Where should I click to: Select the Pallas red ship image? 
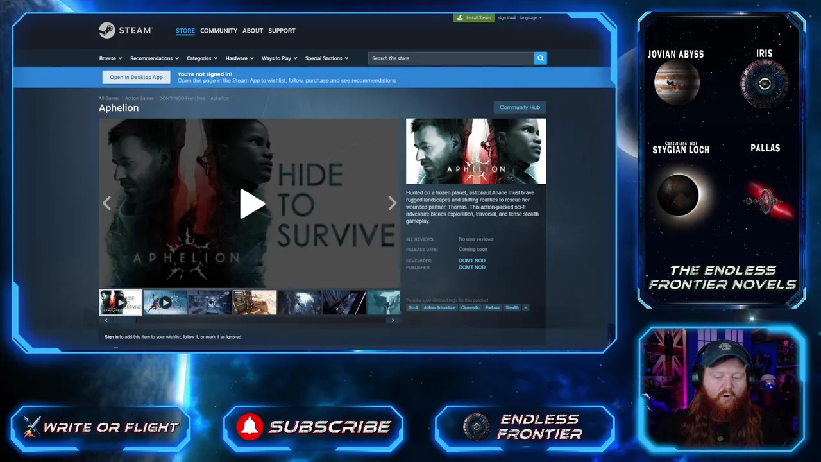click(x=767, y=201)
